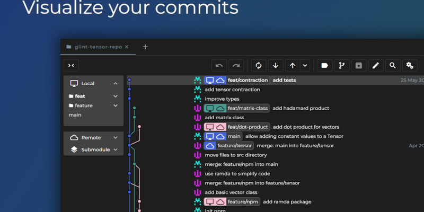
Task: Click local monitor icon on feat/contraction badge
Action: point(210,81)
